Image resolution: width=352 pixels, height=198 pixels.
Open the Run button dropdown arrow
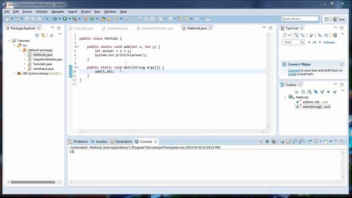tap(70, 19)
